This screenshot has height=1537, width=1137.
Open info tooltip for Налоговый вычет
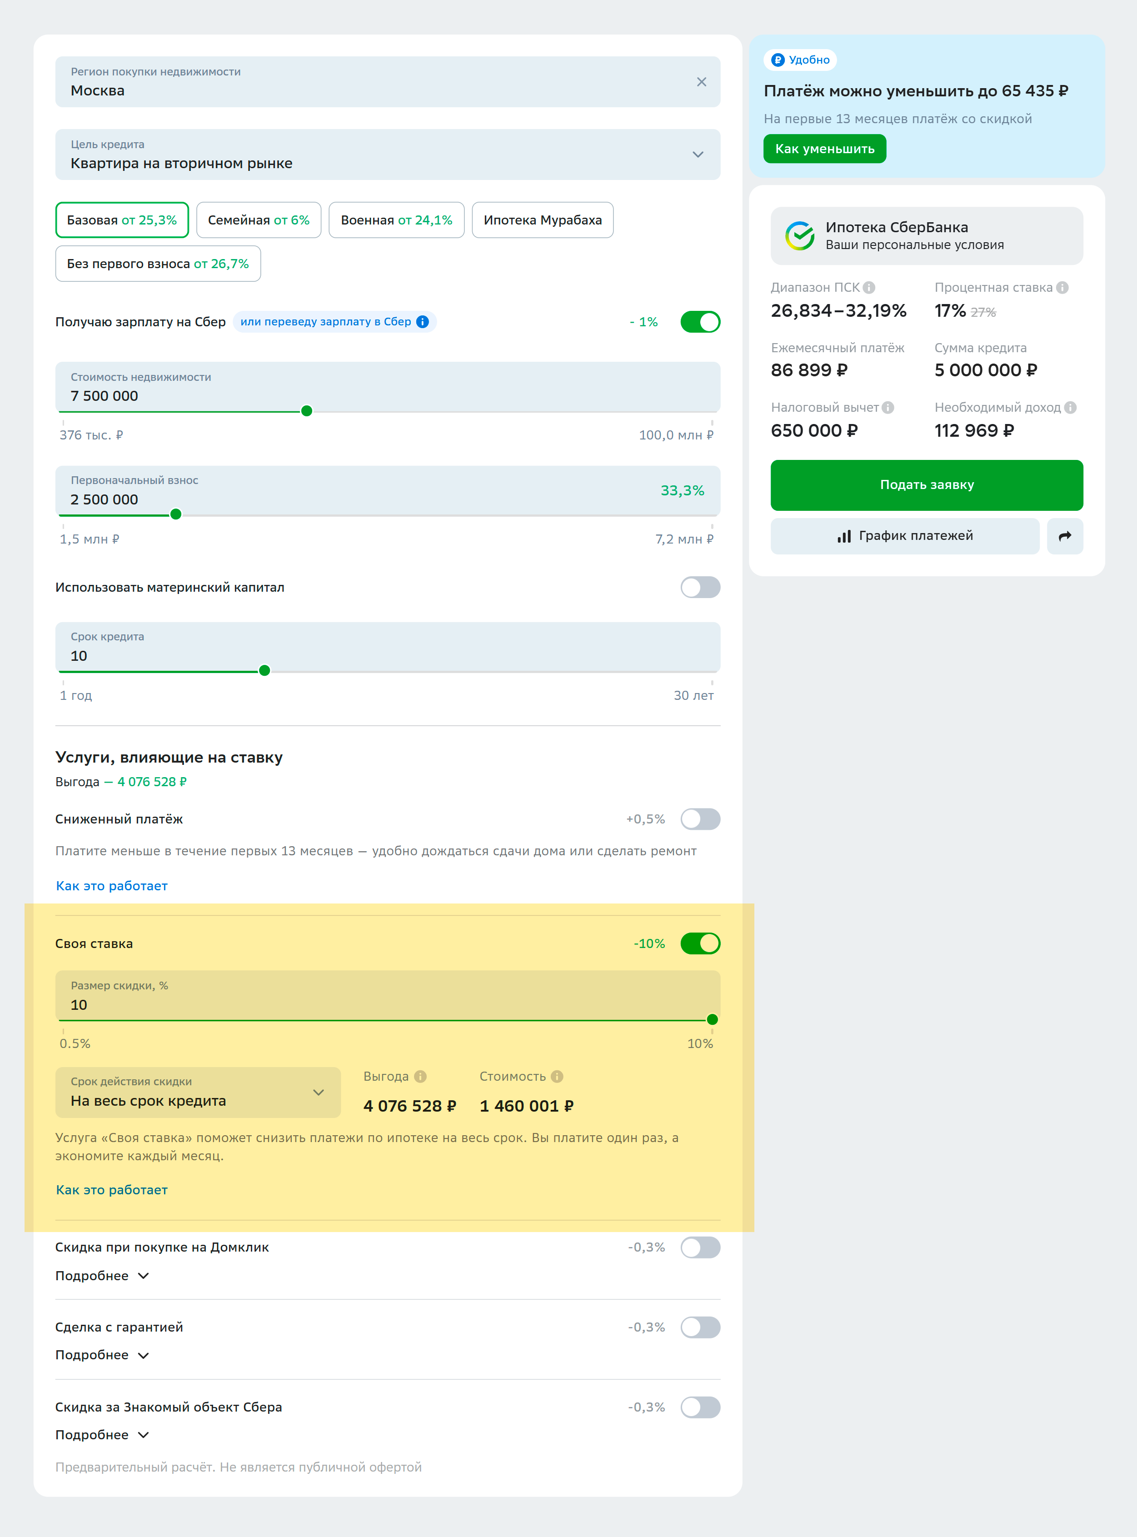tap(888, 408)
